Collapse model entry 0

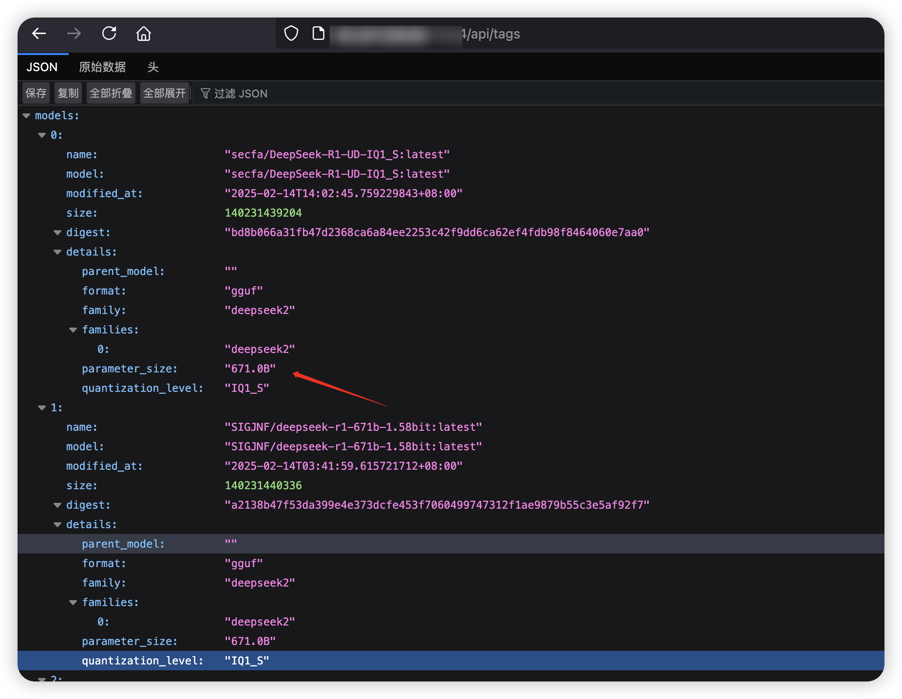tap(42, 135)
